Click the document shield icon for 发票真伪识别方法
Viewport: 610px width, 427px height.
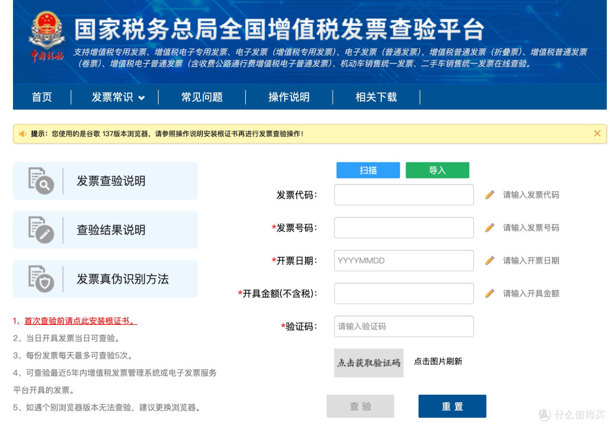point(41,279)
